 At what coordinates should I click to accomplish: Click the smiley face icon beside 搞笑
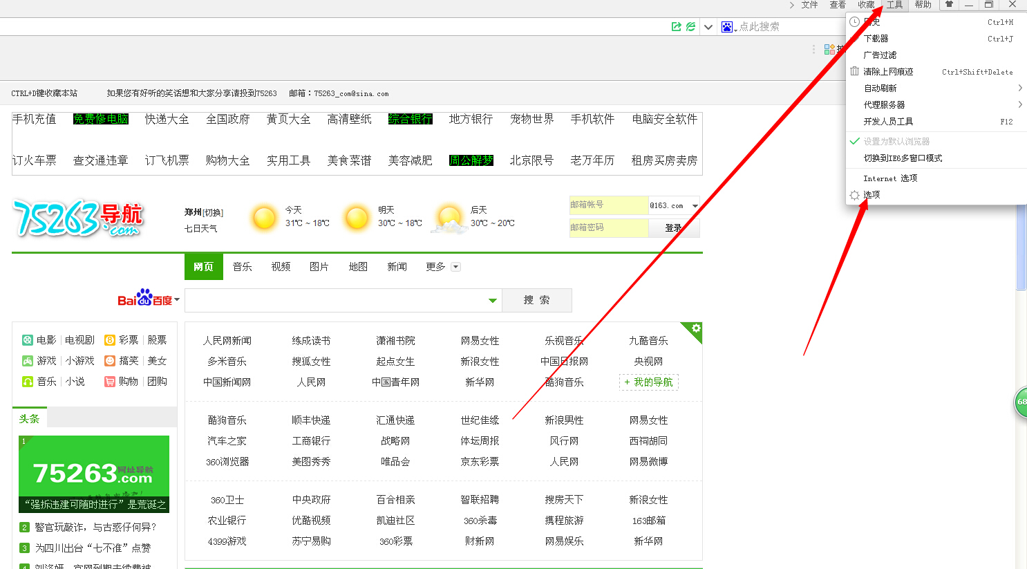tap(109, 361)
